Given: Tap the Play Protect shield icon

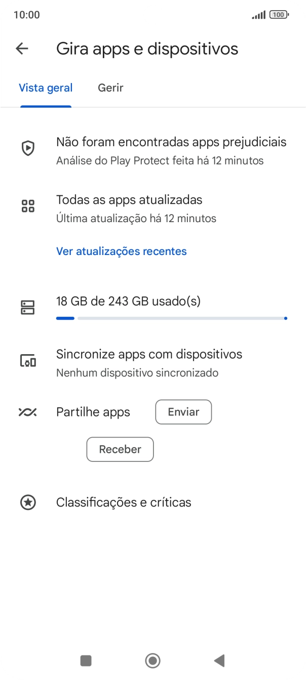Looking at the screenshot, I should tap(28, 148).
